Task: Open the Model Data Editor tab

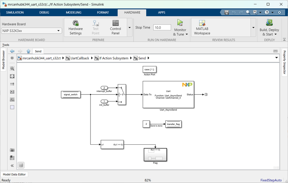Action: pyautogui.click(x=14, y=174)
